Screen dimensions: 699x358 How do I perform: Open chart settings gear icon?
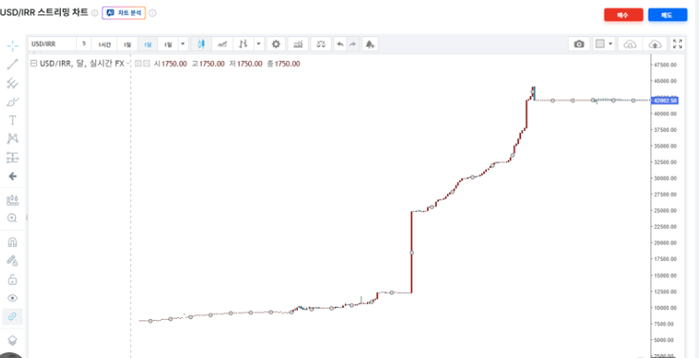point(276,44)
